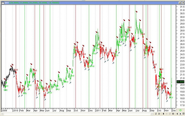Click the Sell label near 28.5 in June 2011
This screenshot has height=116, width=185.
[x=129, y=27]
